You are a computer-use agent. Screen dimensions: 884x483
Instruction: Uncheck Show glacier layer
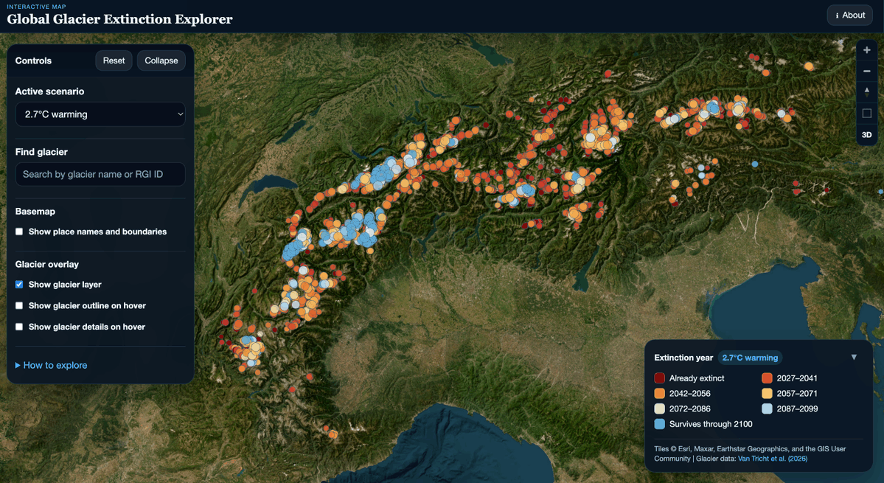coord(19,285)
